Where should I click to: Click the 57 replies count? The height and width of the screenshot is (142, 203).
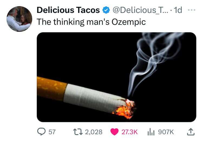coord(52,132)
